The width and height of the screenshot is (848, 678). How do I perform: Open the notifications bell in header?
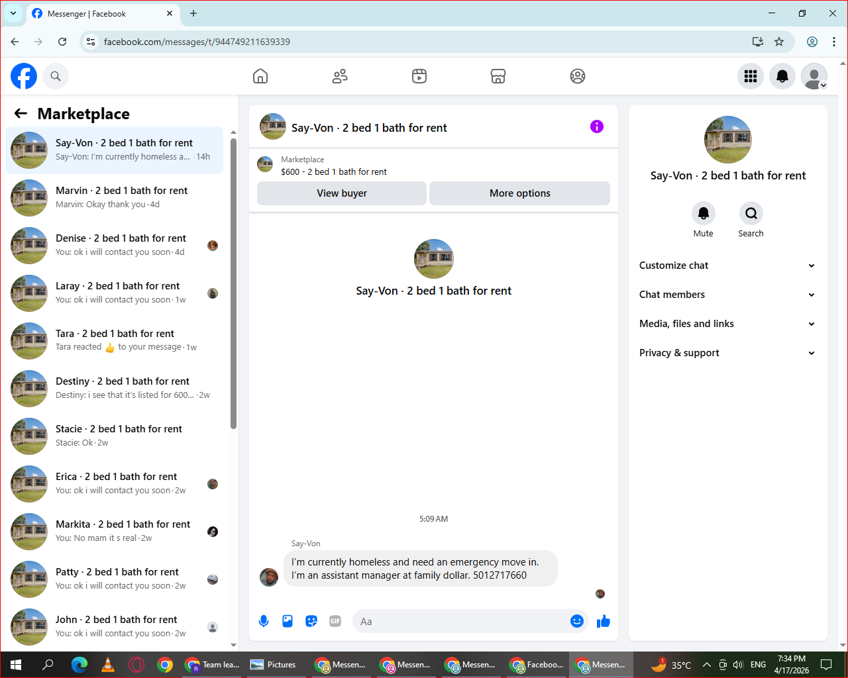(782, 76)
